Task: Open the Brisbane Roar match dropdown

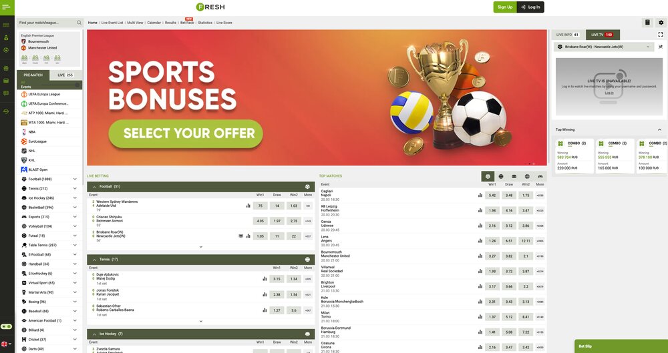Action: pos(604,47)
